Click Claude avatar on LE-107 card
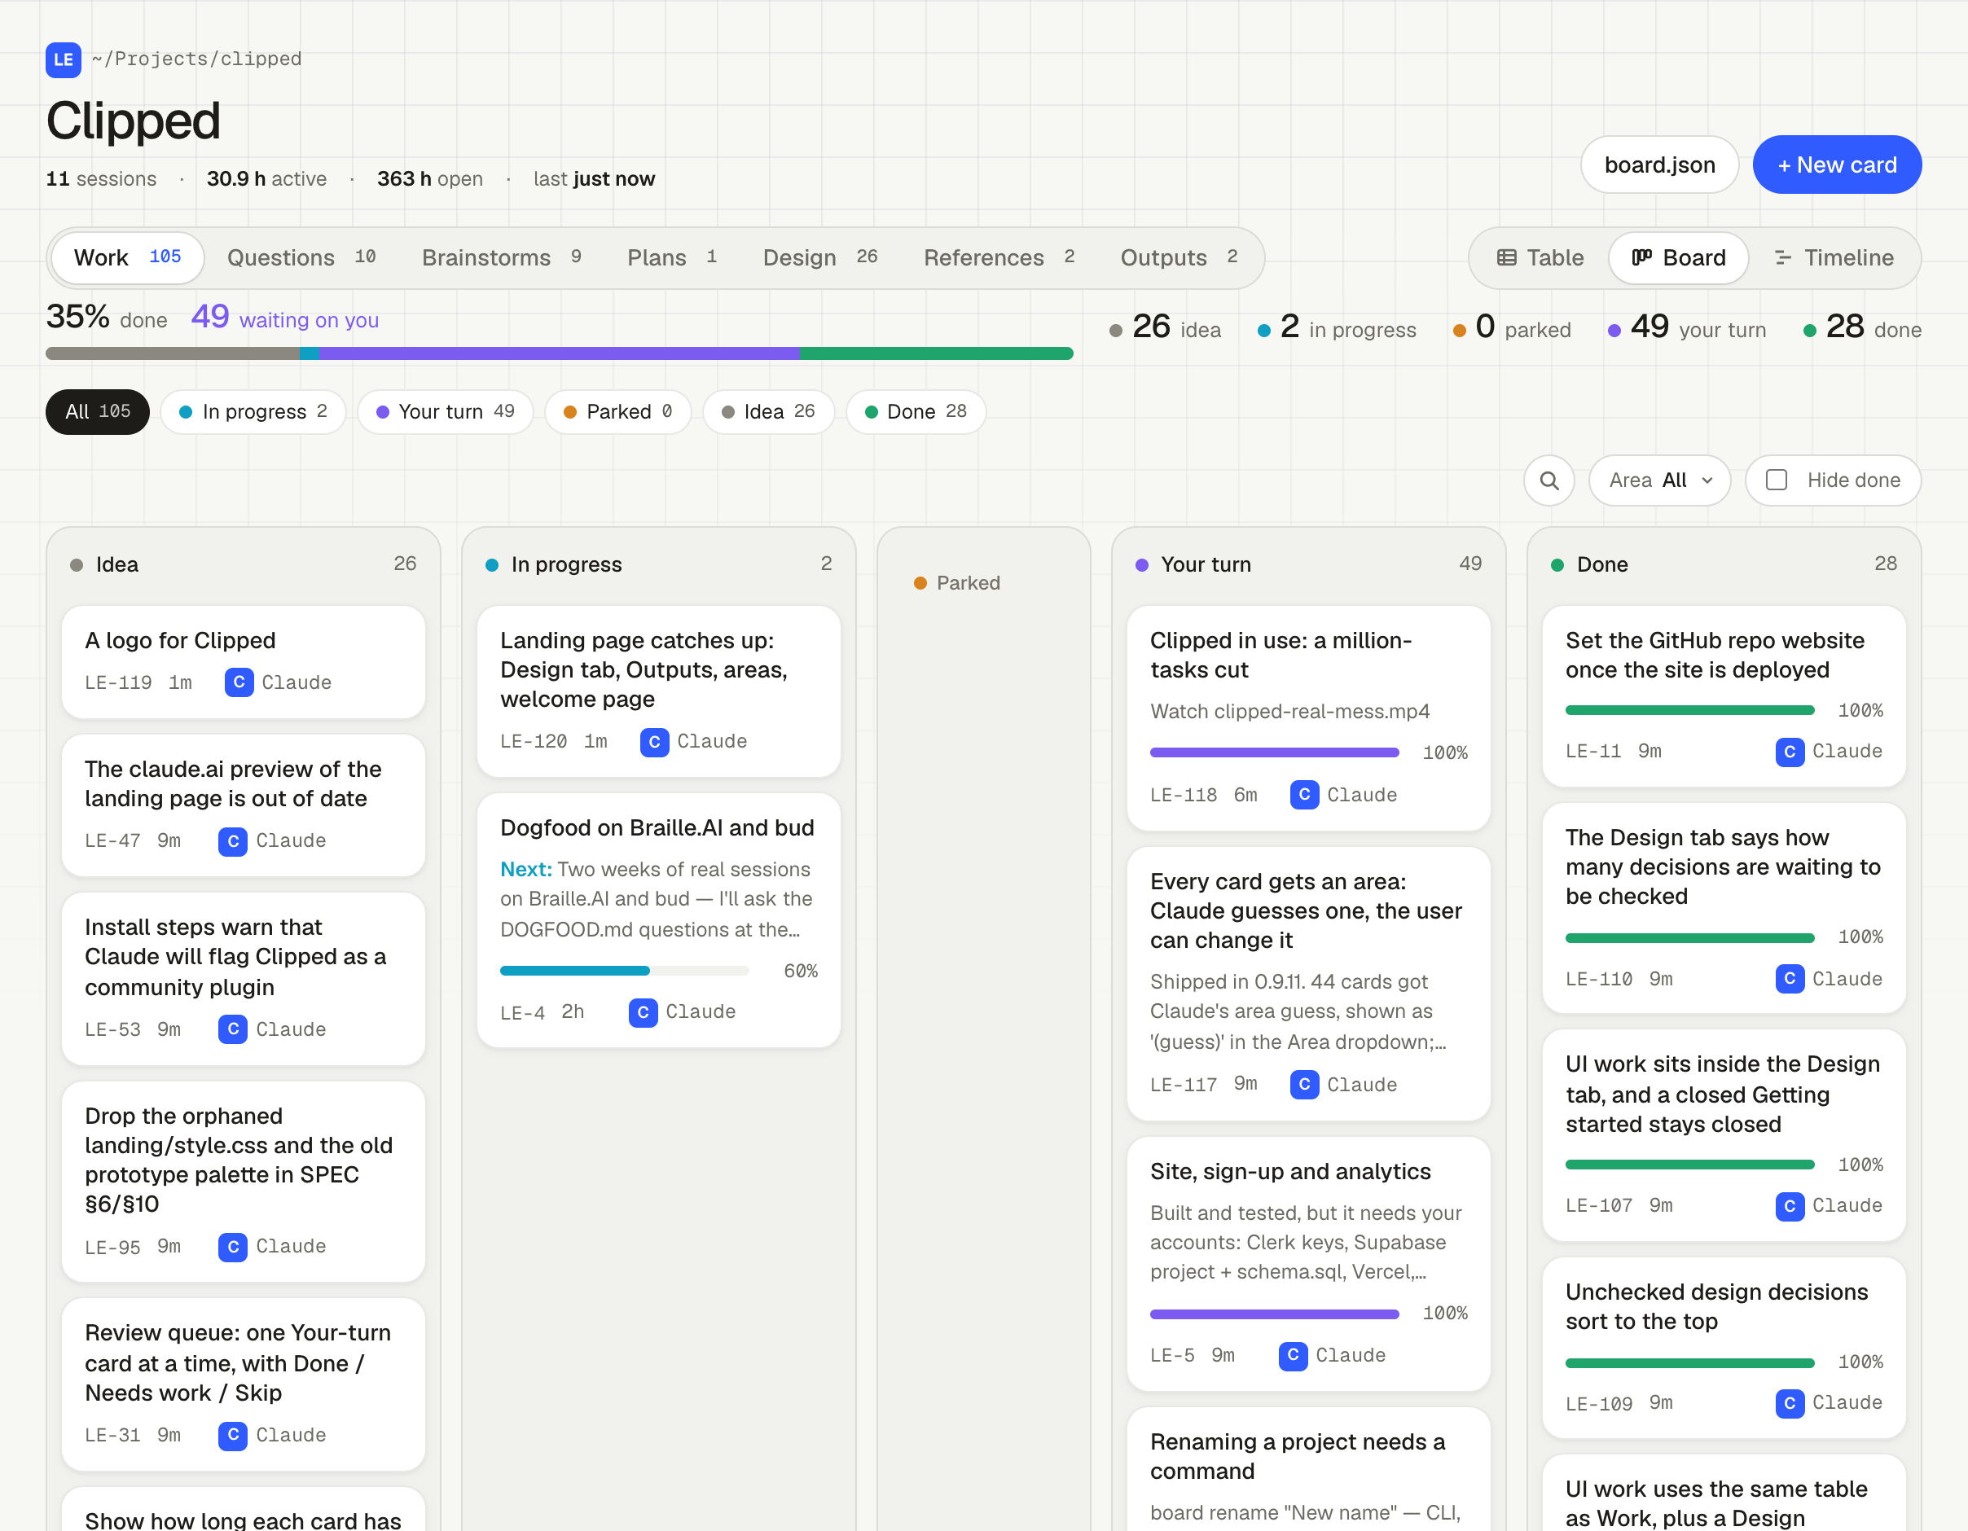This screenshot has height=1531, width=1968. (1790, 1206)
